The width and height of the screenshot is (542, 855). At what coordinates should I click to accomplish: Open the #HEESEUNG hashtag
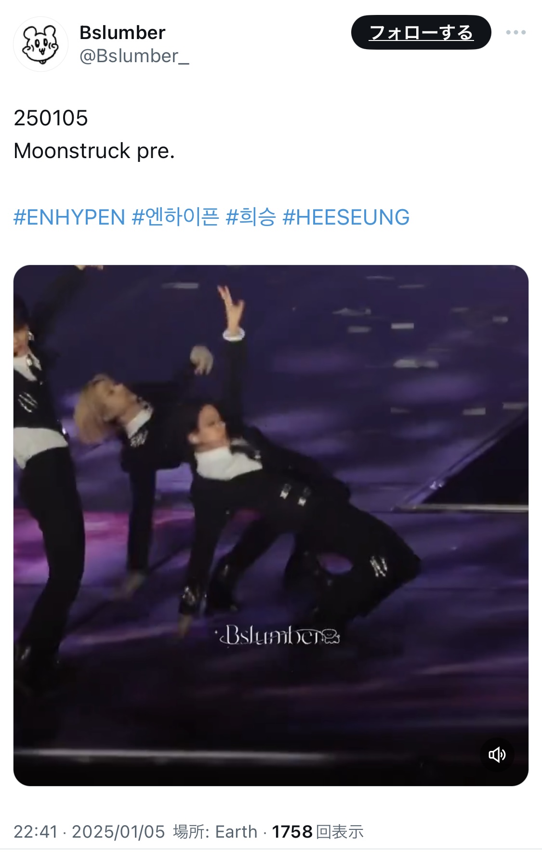click(x=346, y=217)
